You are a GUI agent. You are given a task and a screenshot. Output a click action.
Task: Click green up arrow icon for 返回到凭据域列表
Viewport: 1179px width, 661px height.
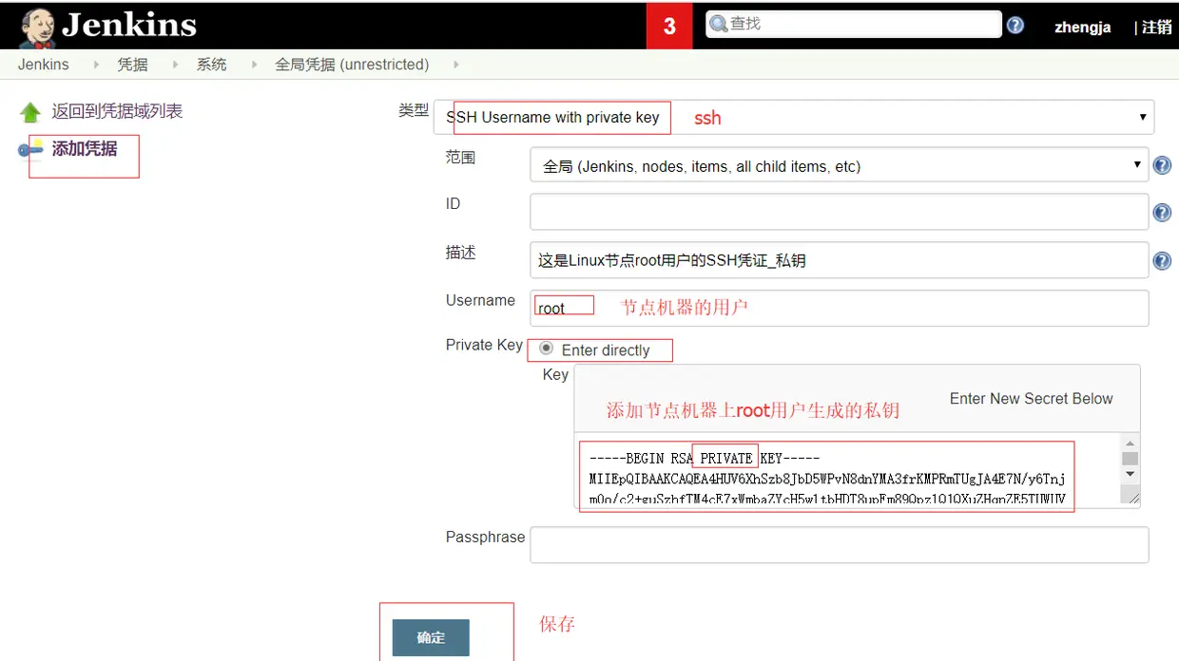(30, 112)
